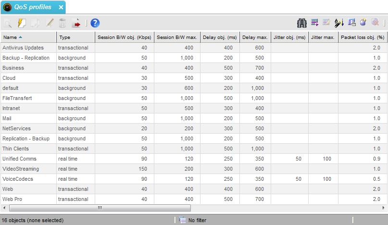Click the scrollbar right arrow
Image resolution: width=388 pixels, height=225 pixels.
384,208
